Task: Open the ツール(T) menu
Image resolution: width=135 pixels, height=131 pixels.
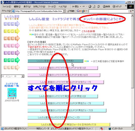Action: coord(52,7)
